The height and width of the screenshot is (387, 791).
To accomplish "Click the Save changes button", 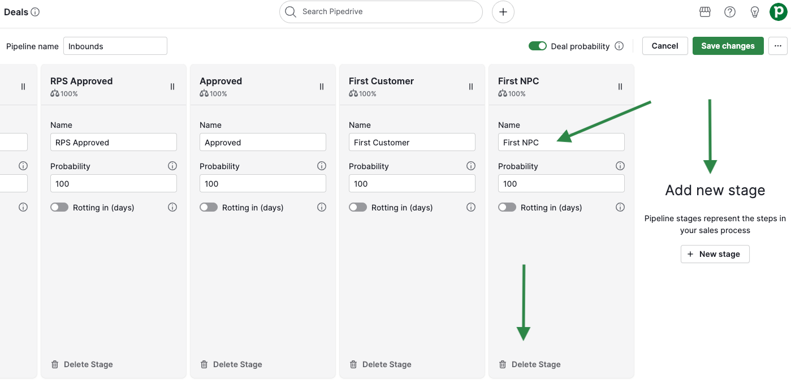I will (728, 46).
